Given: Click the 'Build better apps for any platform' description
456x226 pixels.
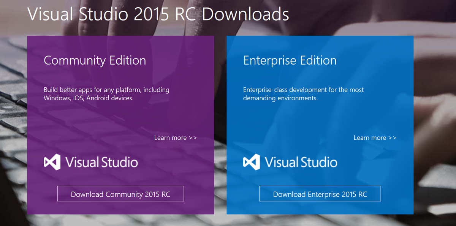Looking at the screenshot, I should (106, 94).
